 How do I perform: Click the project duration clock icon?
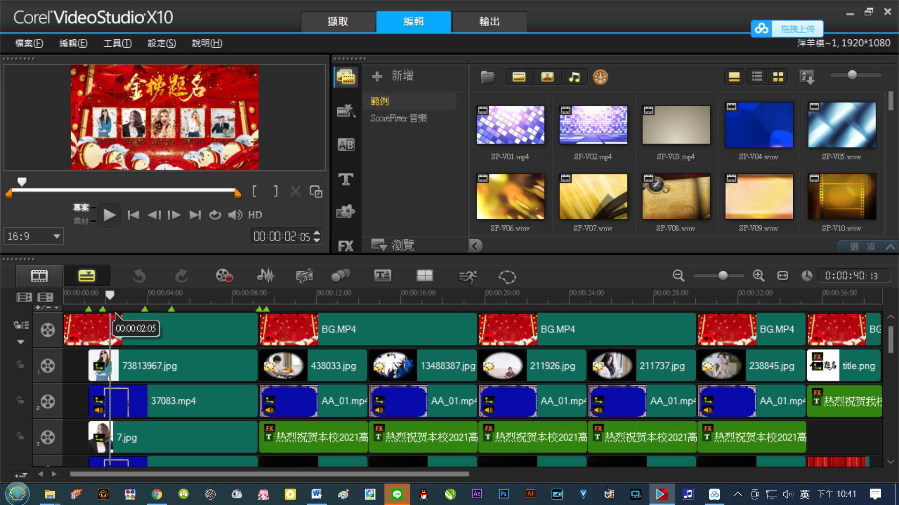[x=806, y=276]
